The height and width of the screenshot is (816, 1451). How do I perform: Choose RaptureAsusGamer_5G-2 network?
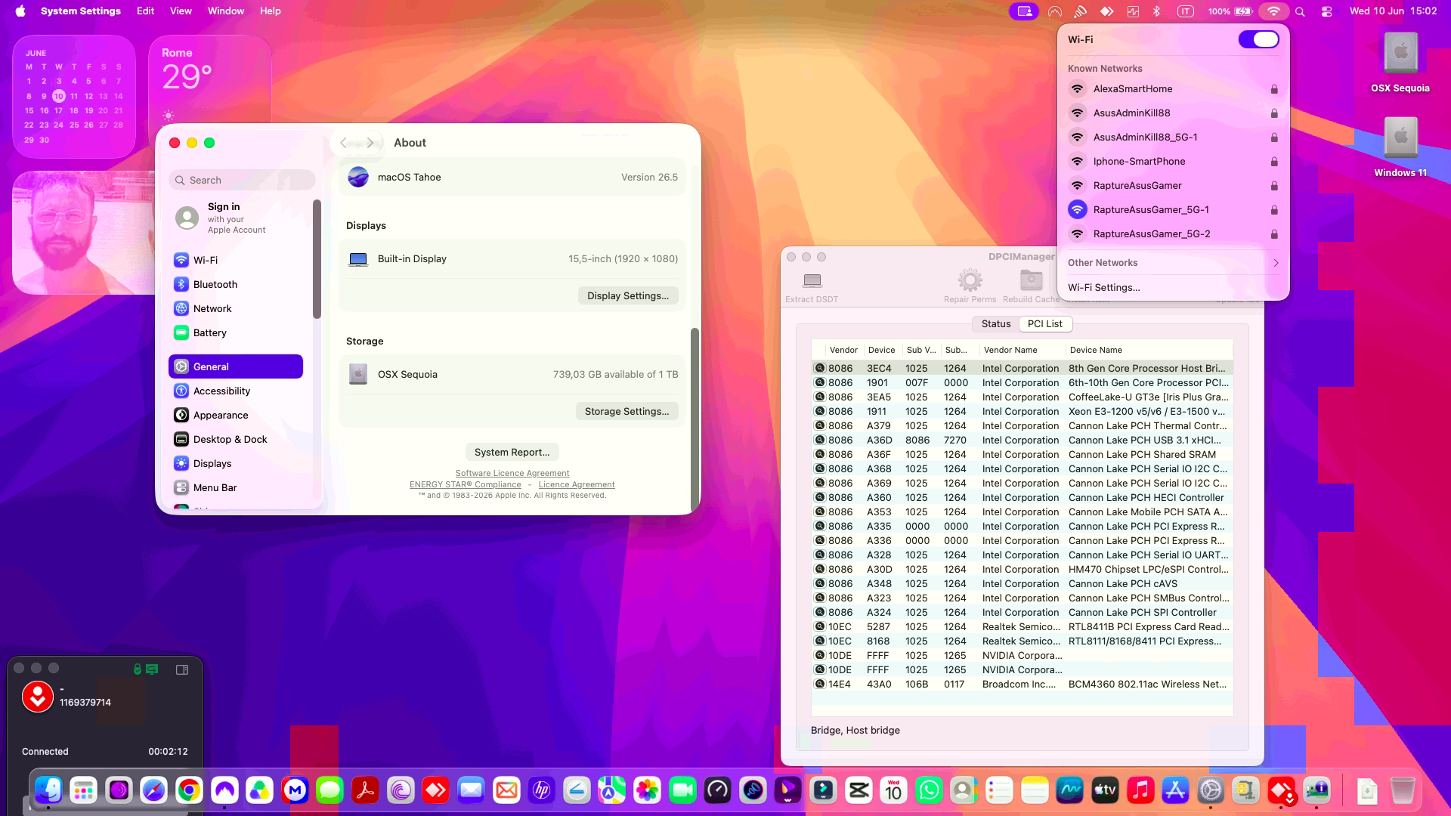(1173, 234)
